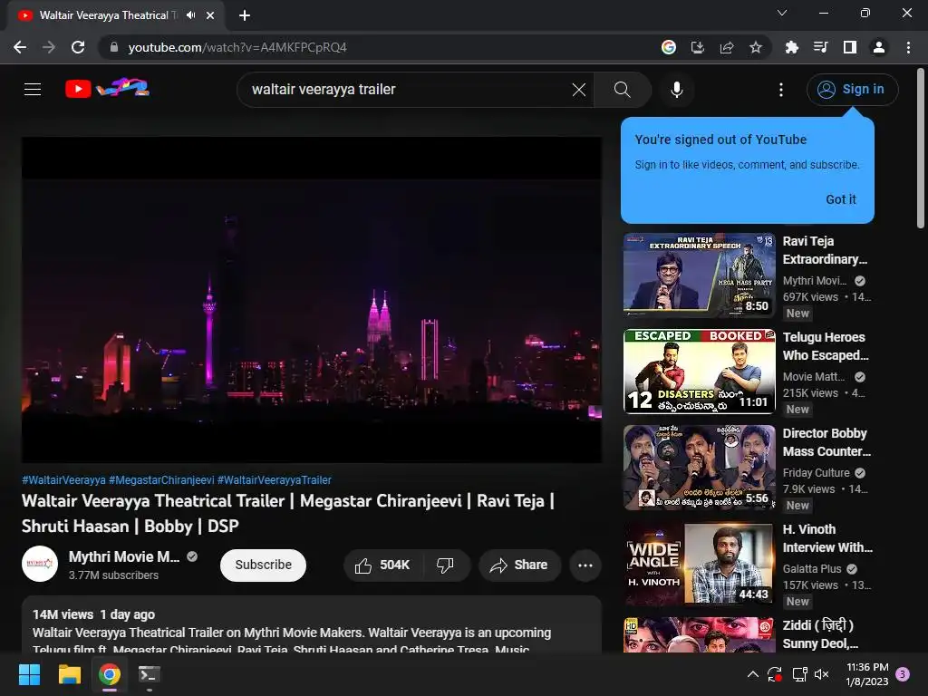Open YouTube settings three-dot menu
928x696 pixels.
tap(780, 90)
